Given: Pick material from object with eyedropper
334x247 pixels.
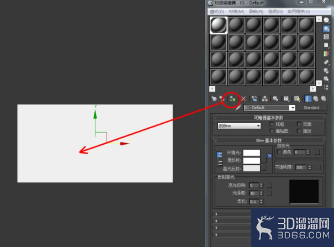Looking at the screenshot, I should pos(238,107).
